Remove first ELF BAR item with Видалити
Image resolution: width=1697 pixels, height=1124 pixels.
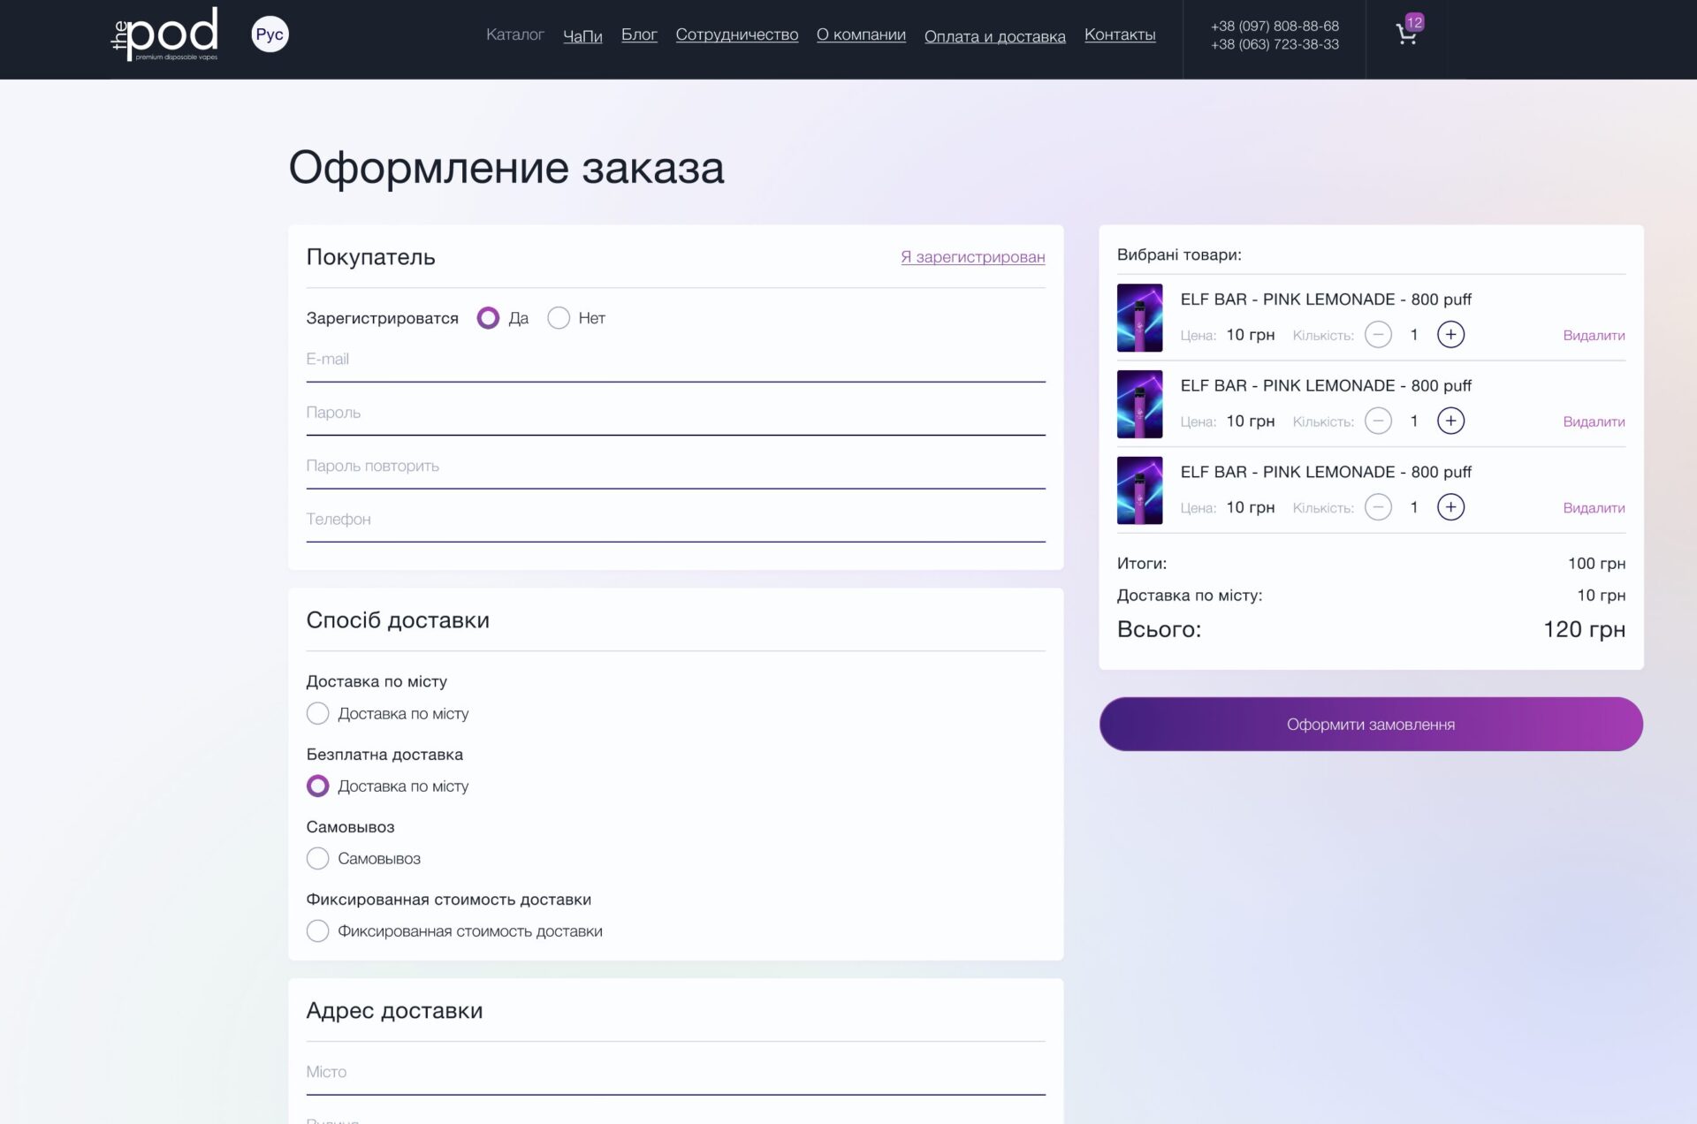click(x=1594, y=336)
